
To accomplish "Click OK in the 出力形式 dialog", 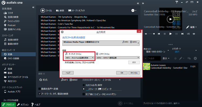I will click(x=122, y=73).
